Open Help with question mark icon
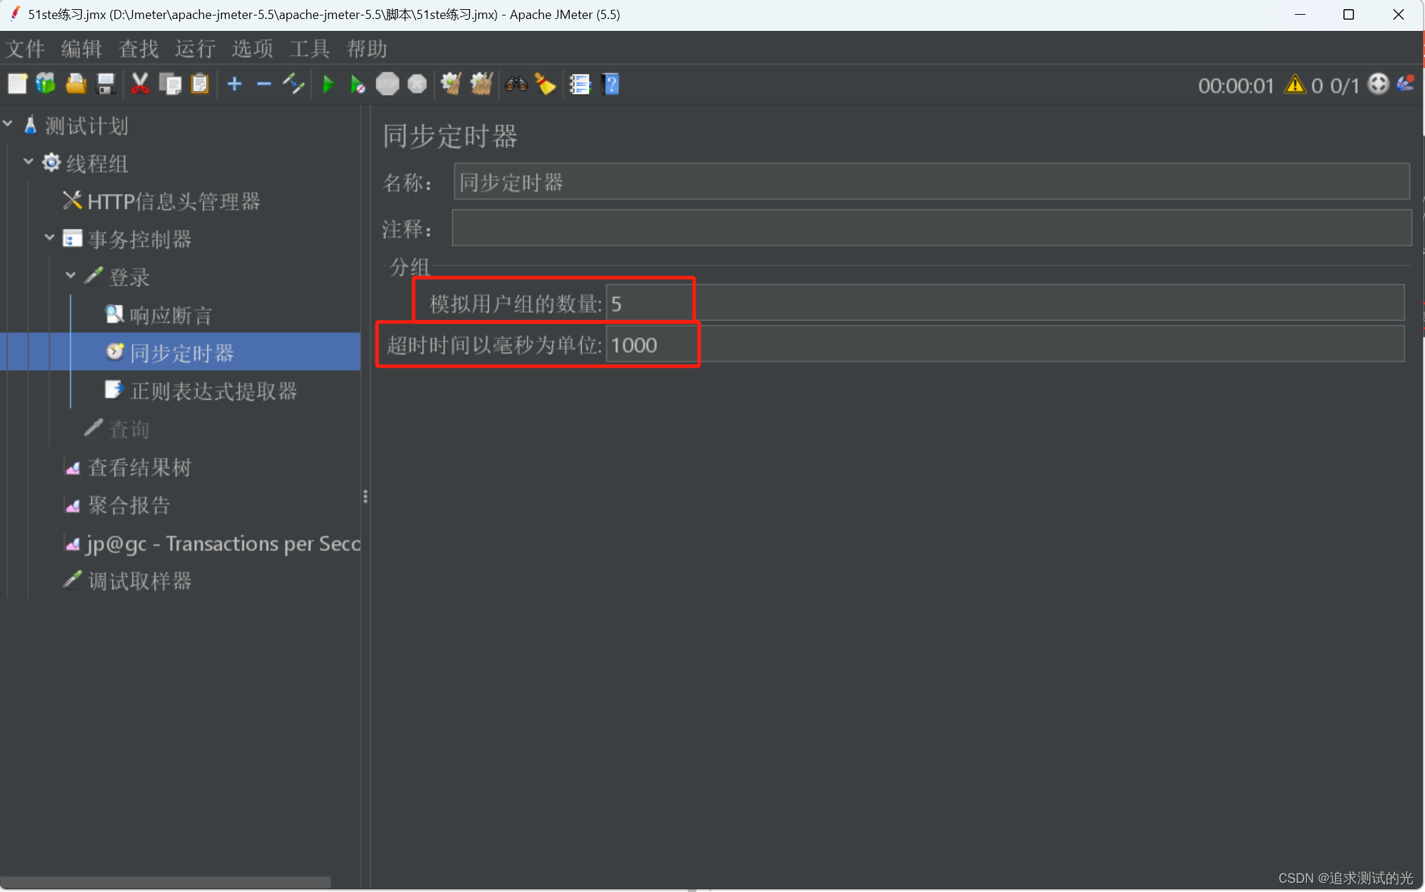This screenshot has height=892, width=1425. pos(611,84)
